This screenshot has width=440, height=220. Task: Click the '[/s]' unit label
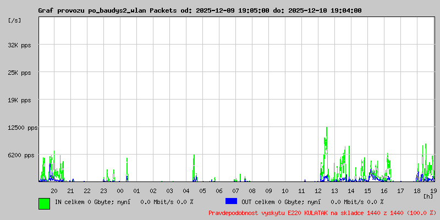click(15, 20)
